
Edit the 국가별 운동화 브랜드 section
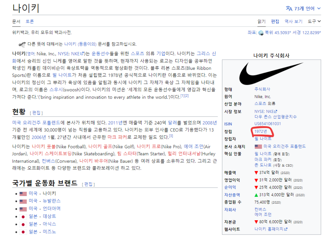(89, 184)
